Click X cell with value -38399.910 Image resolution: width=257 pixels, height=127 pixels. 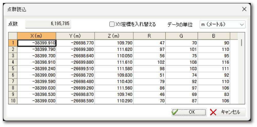coord(36,43)
